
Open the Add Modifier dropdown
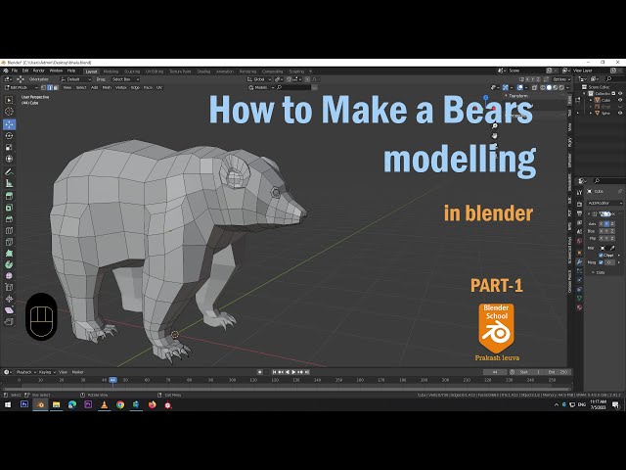pos(604,203)
